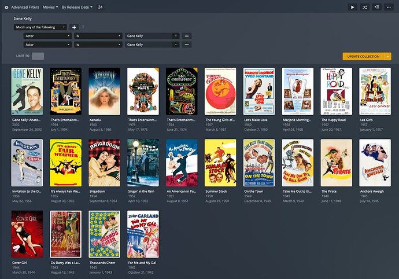Shuffle the collection with the shuffle icon
The image size is (399, 279).
click(x=365, y=7)
